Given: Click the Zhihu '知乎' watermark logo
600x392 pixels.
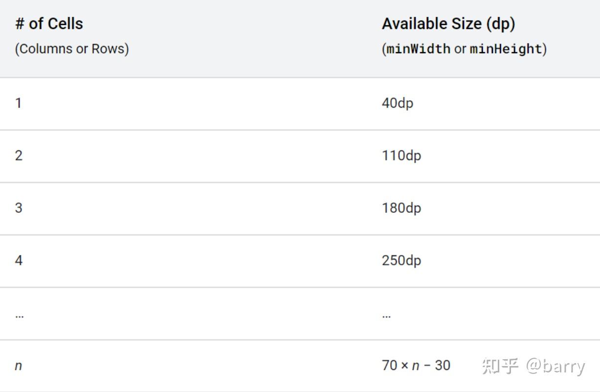Looking at the screenshot, I should (500, 366).
